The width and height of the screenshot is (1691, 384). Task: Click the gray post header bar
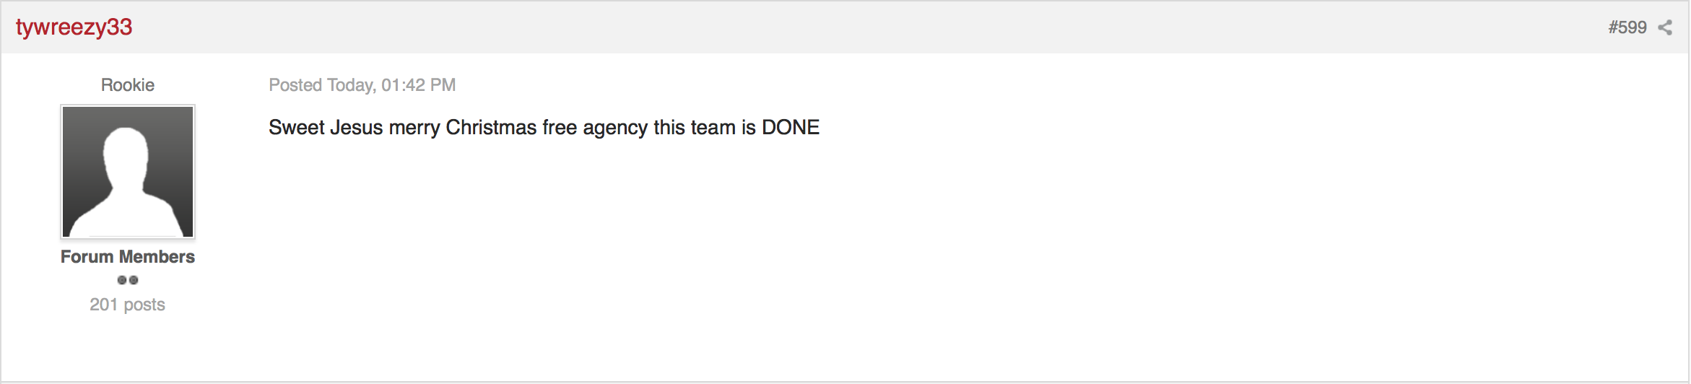pos(846,27)
